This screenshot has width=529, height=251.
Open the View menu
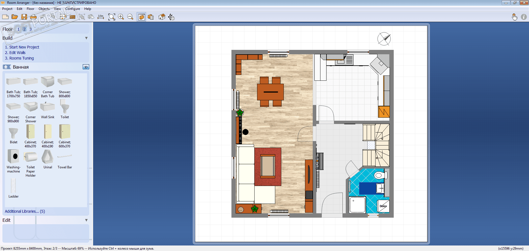click(57, 9)
